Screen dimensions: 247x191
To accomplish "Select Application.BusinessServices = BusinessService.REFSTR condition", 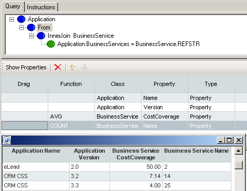I will point(129,44).
